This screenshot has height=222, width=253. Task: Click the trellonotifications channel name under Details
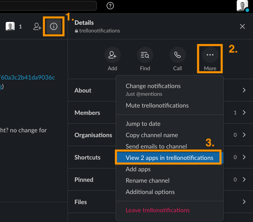pyautogui.click(x=99, y=31)
